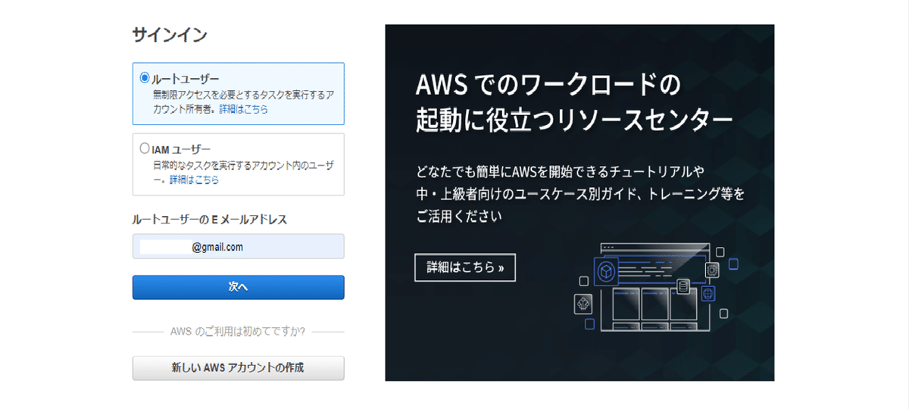909x409 pixels.
Task: Select the IAM ユーザー radio button
Action: coord(145,149)
